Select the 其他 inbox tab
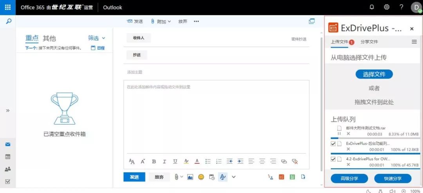Viewport: 423px width, 193px height. pyautogui.click(x=49, y=38)
